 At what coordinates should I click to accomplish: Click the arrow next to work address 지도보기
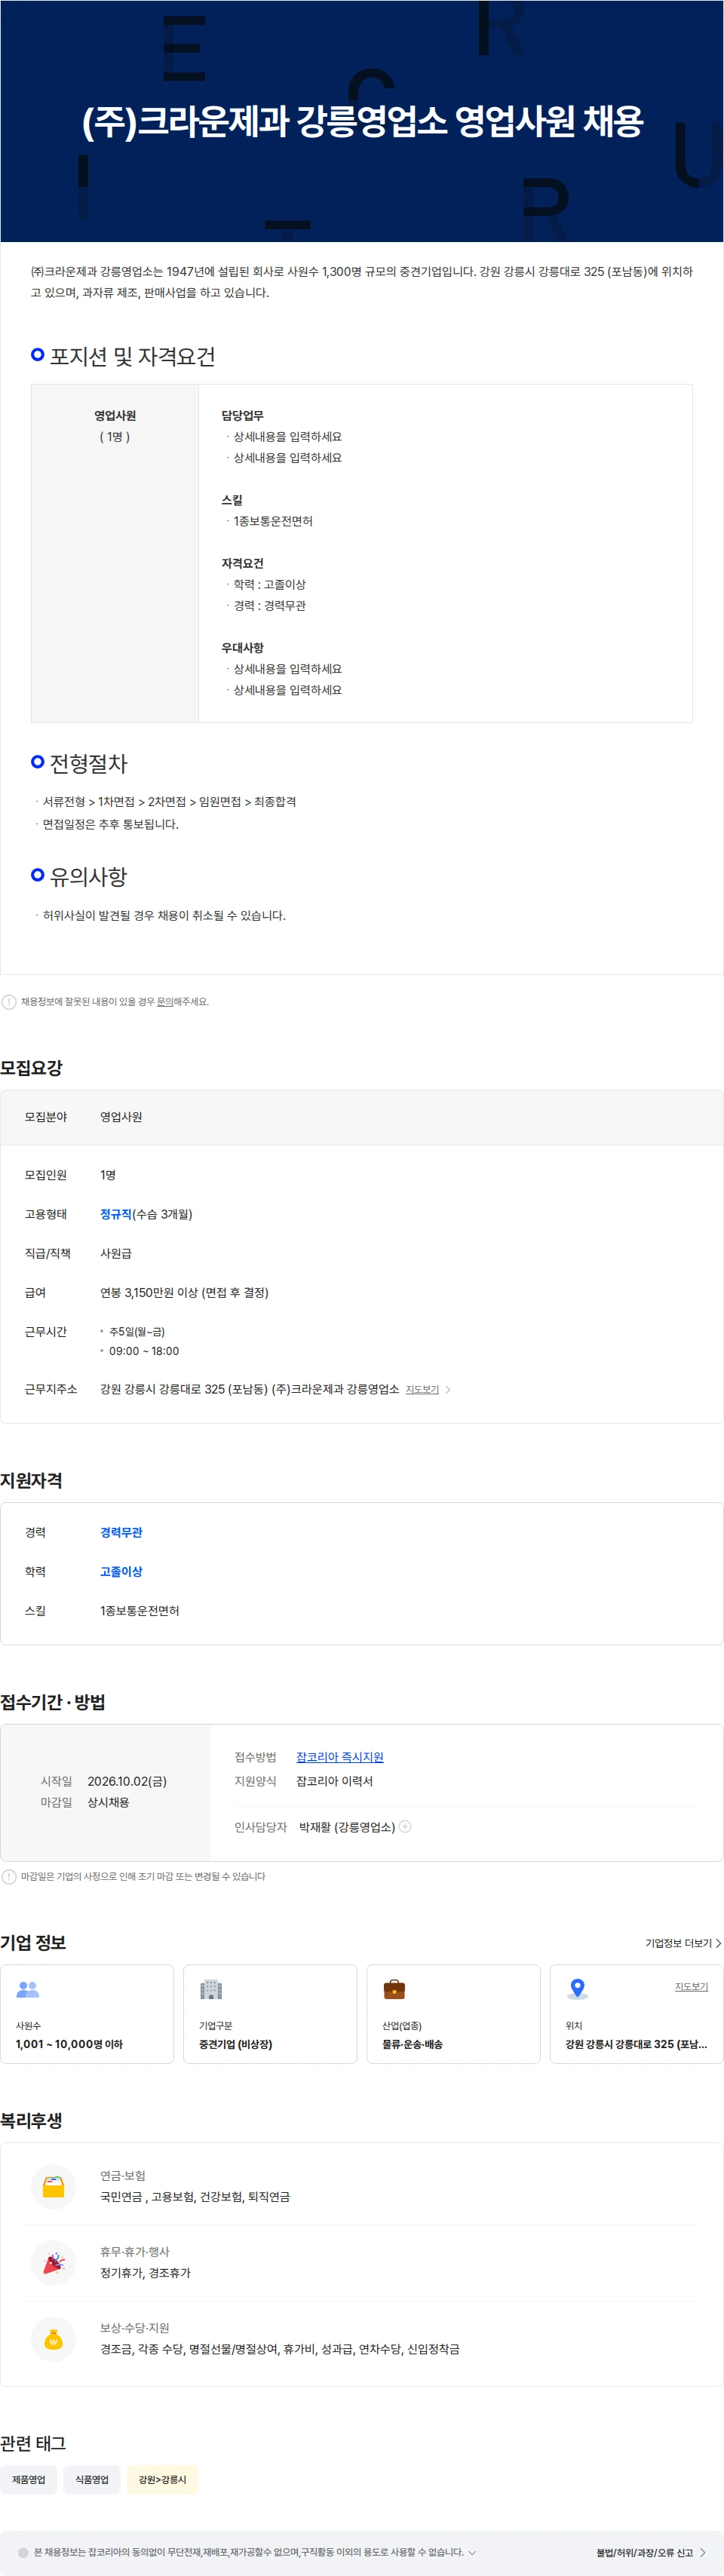click(447, 1389)
